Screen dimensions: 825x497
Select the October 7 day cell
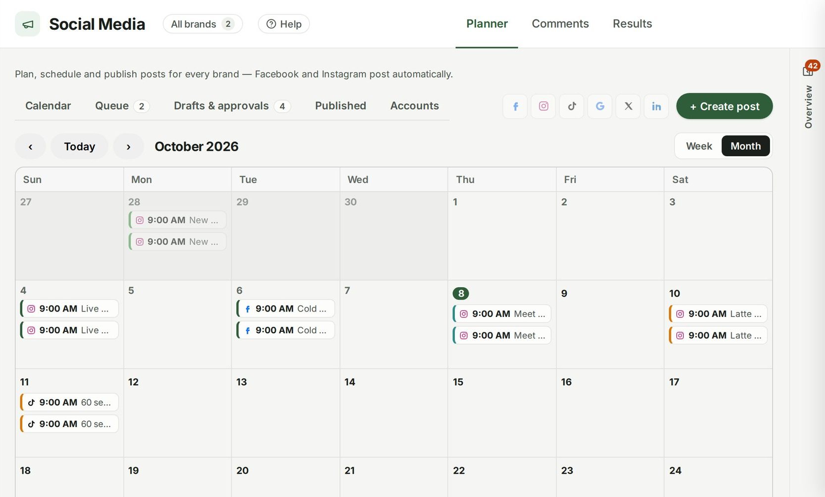coord(394,324)
